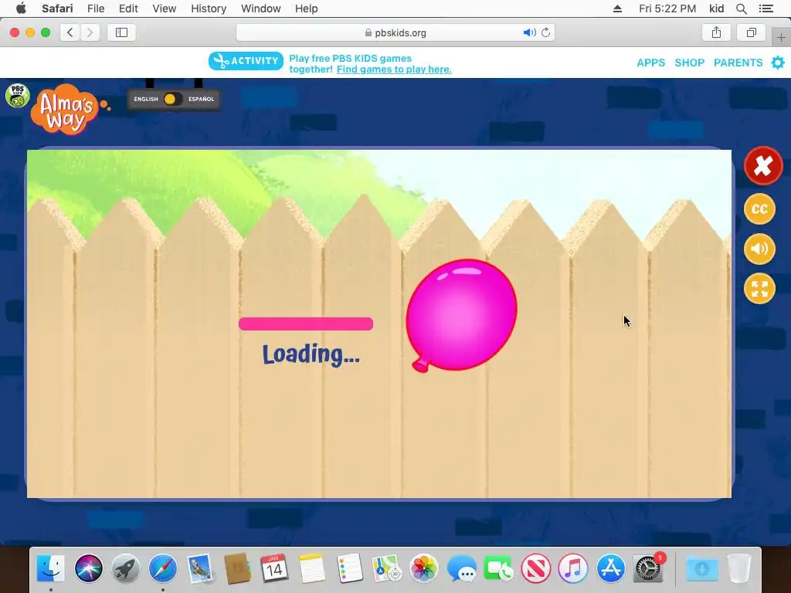Open Calendar from the Dock
Image resolution: width=791 pixels, height=593 pixels.
[x=274, y=568]
